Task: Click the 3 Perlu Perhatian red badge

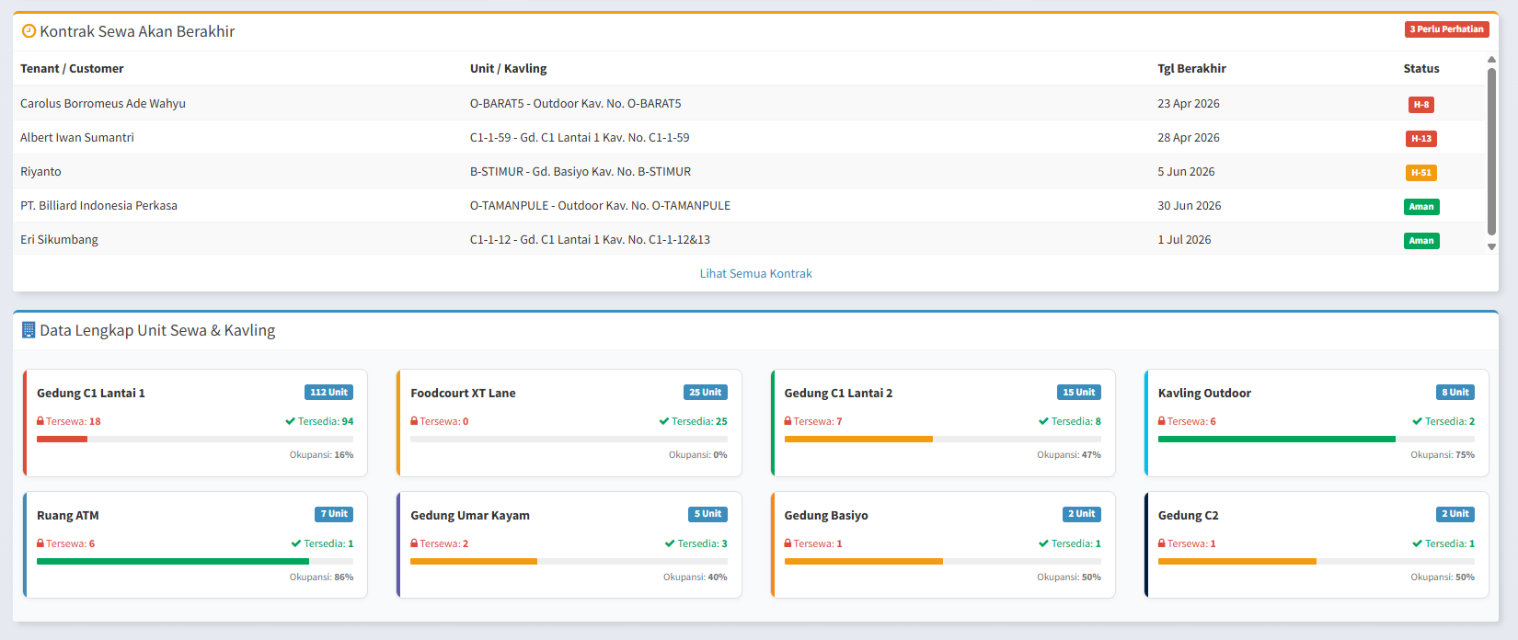Action: point(1446,29)
